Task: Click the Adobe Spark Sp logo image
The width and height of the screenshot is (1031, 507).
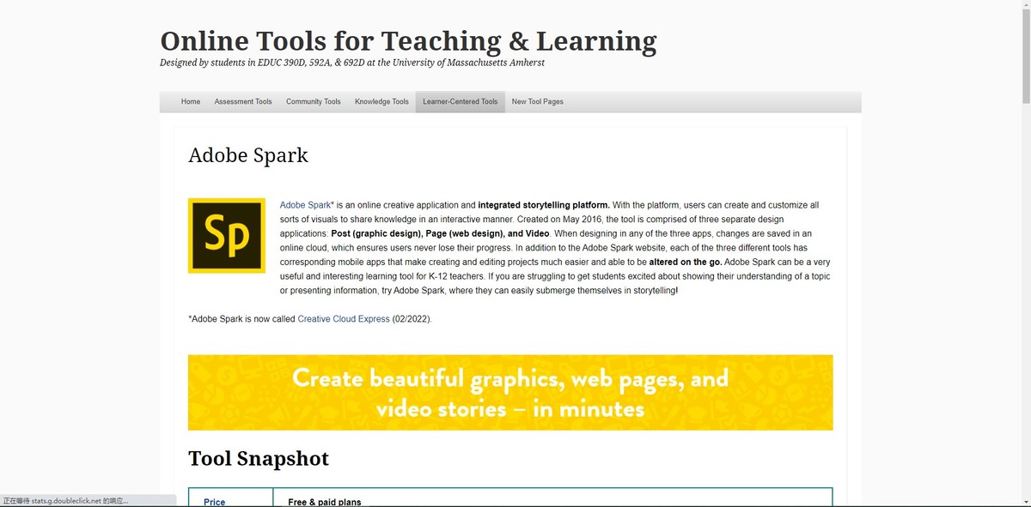Action: click(227, 236)
